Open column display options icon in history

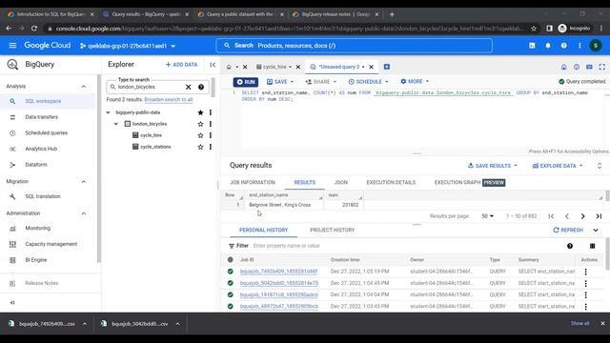coord(592,246)
